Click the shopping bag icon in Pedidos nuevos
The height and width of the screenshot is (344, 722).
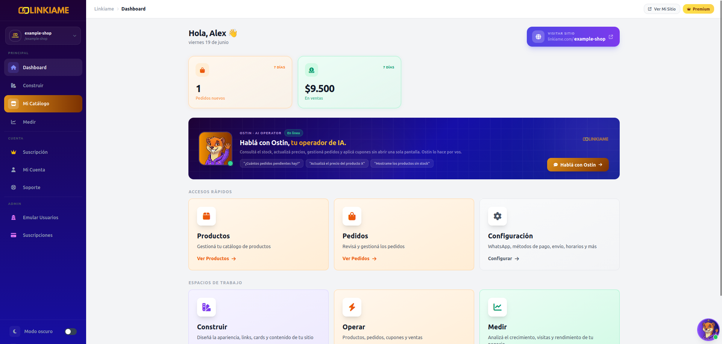pyautogui.click(x=202, y=70)
